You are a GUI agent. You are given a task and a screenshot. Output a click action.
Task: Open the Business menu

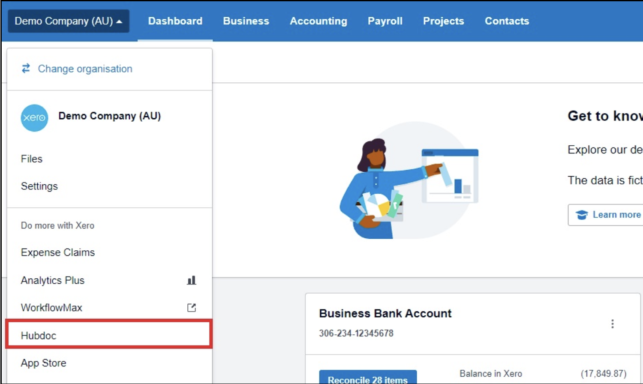pyautogui.click(x=246, y=21)
